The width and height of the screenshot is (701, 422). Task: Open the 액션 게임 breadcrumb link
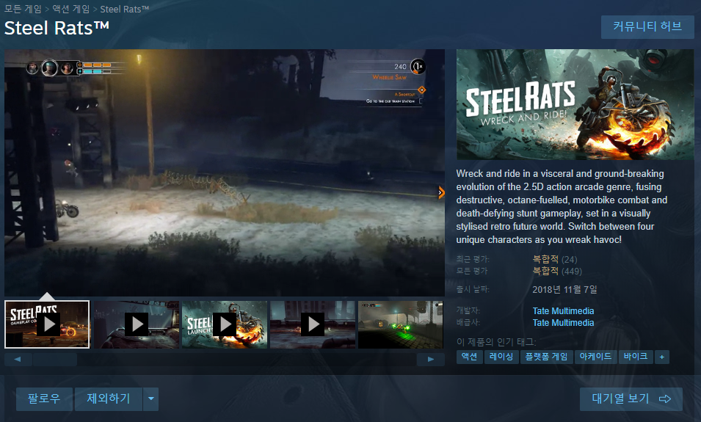pos(70,9)
